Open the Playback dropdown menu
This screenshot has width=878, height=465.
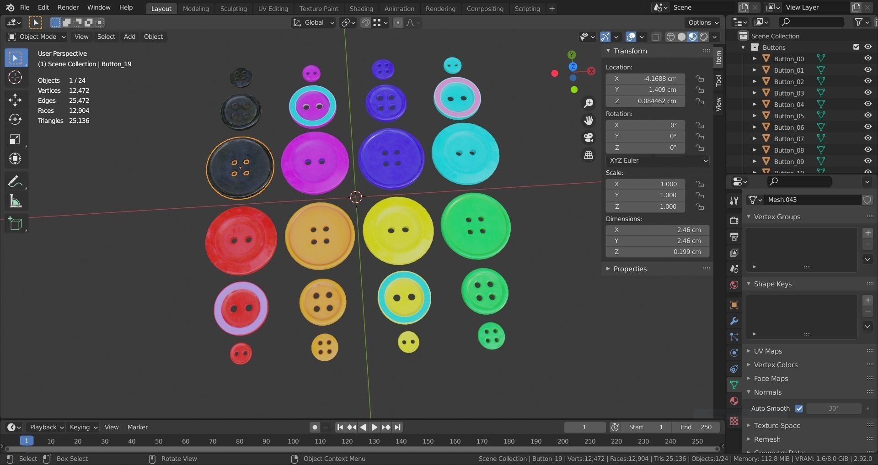[x=46, y=427]
